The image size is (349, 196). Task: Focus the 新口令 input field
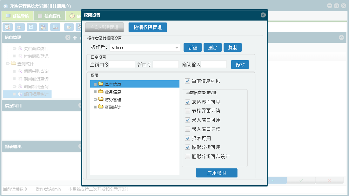[165, 64]
